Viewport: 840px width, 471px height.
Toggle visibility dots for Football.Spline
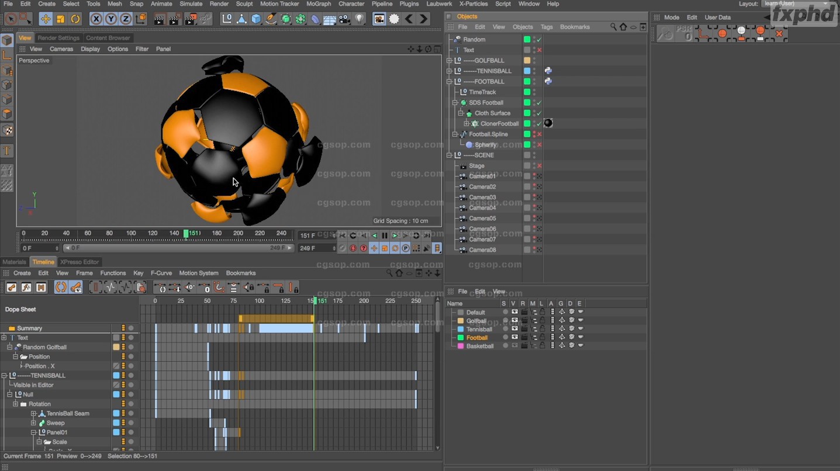[534, 134]
